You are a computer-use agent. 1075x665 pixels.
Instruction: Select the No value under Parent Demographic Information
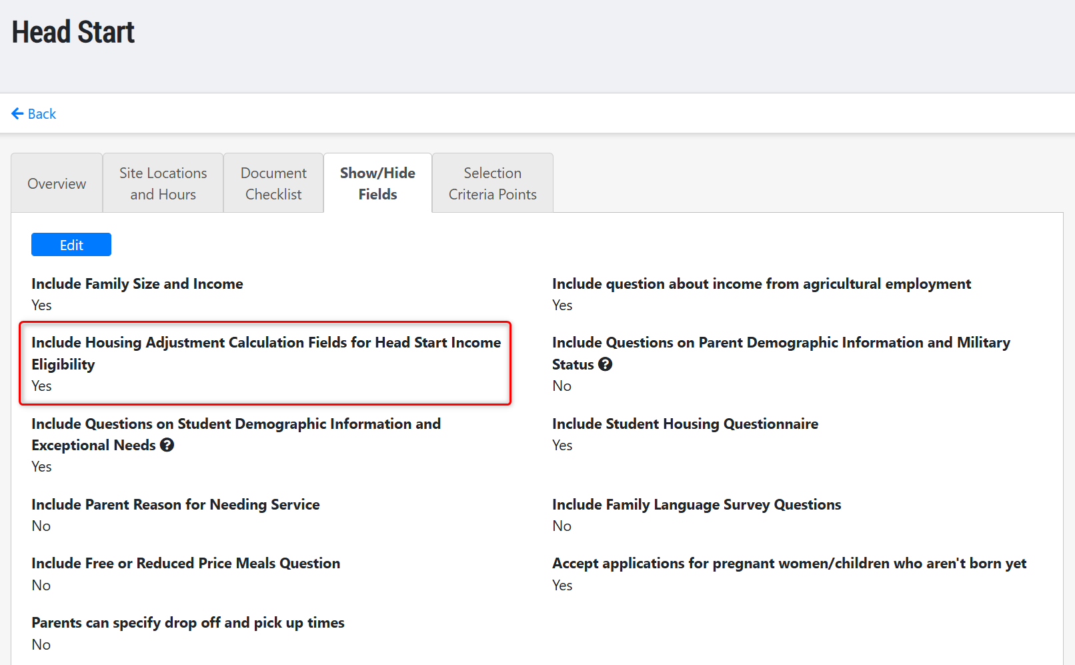click(562, 386)
